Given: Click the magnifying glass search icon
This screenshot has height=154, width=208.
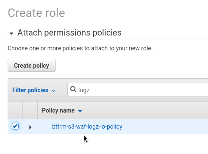Looking at the screenshot, I should point(73,89).
